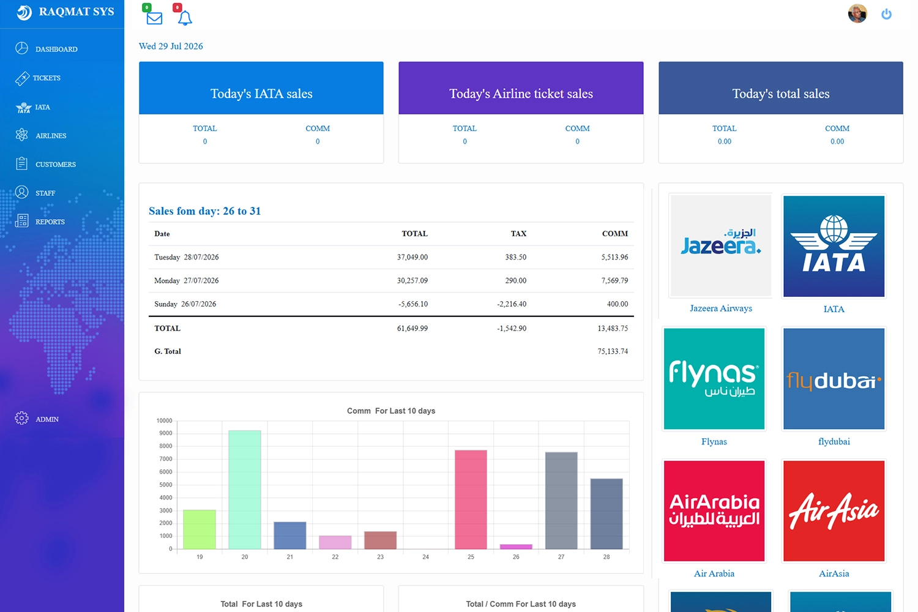This screenshot has width=918, height=612.
Task: Click the day 27 gray bar in chart
Action: click(x=561, y=501)
